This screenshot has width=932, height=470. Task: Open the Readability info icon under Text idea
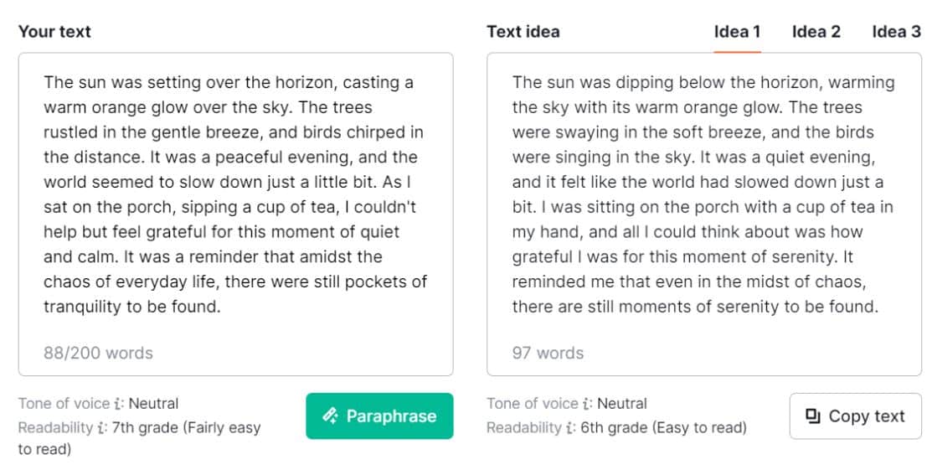pyautogui.click(x=571, y=428)
